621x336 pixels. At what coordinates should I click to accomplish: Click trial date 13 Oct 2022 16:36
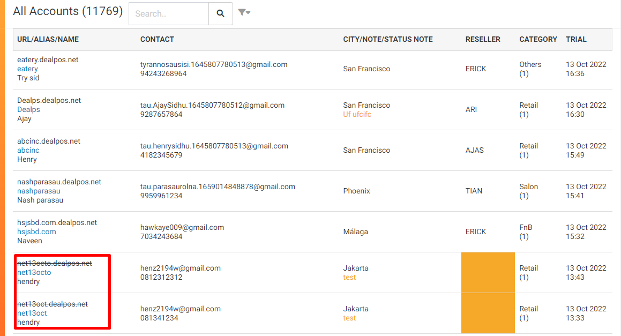click(x=586, y=69)
